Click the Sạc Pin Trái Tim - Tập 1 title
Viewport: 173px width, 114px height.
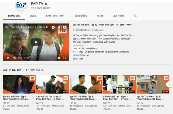click(17, 98)
